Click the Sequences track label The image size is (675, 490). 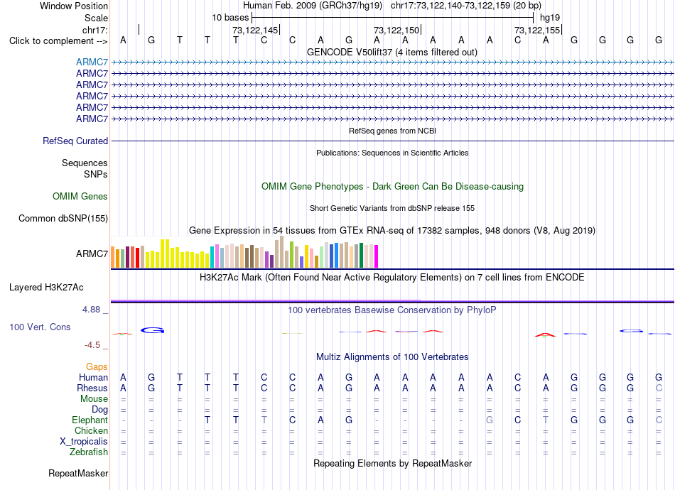85,163
